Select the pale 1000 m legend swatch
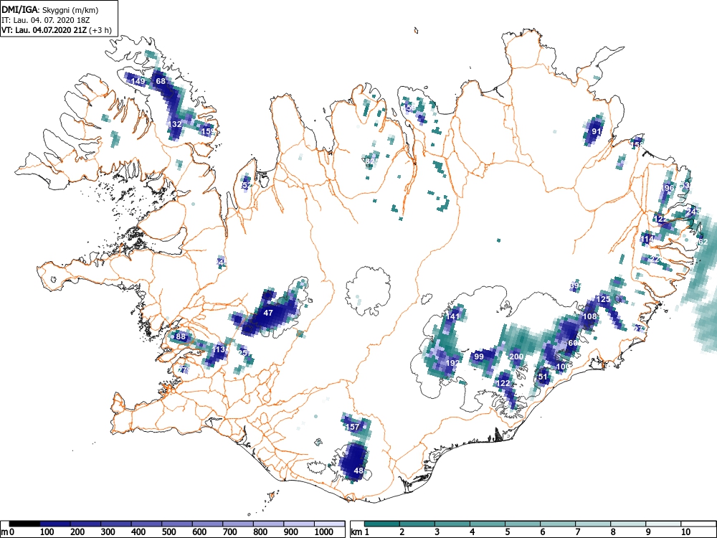Viewport: 717px width, 538px height. (x=329, y=524)
